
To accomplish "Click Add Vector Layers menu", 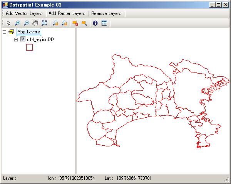I will tap(24, 13).
